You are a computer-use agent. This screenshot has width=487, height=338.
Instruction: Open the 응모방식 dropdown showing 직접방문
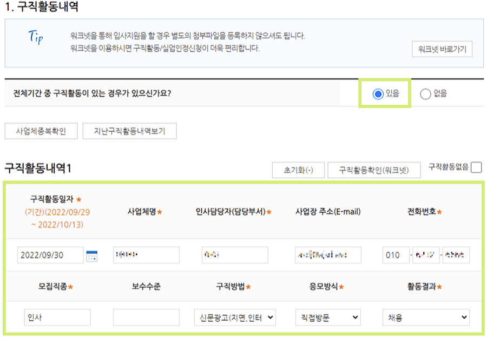tap(327, 317)
